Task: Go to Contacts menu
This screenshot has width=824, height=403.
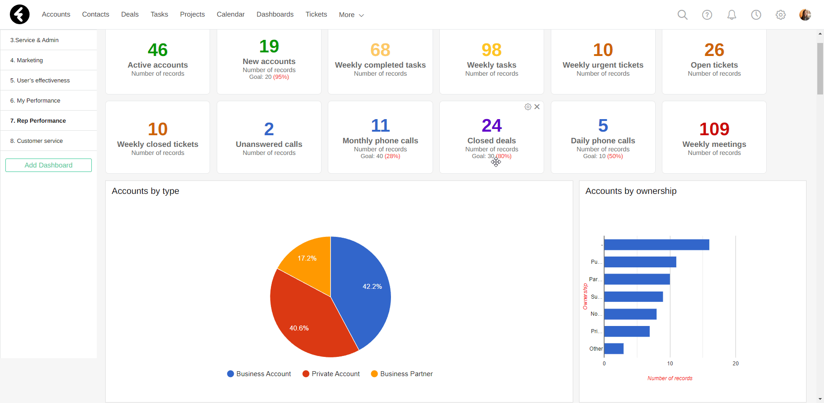Action: pyautogui.click(x=95, y=14)
